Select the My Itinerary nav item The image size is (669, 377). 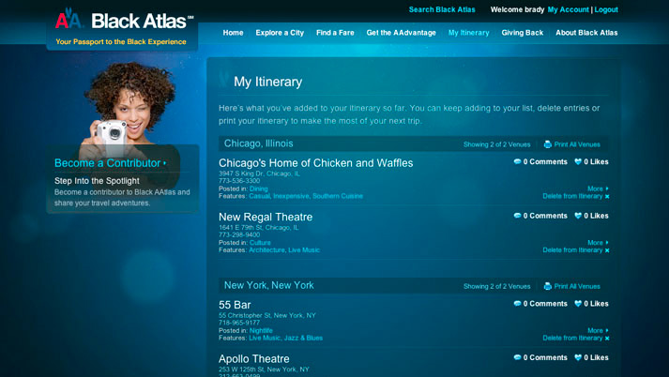click(x=468, y=33)
